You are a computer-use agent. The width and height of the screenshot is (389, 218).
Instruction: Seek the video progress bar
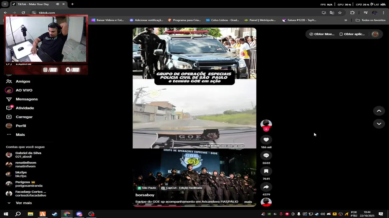point(194,206)
